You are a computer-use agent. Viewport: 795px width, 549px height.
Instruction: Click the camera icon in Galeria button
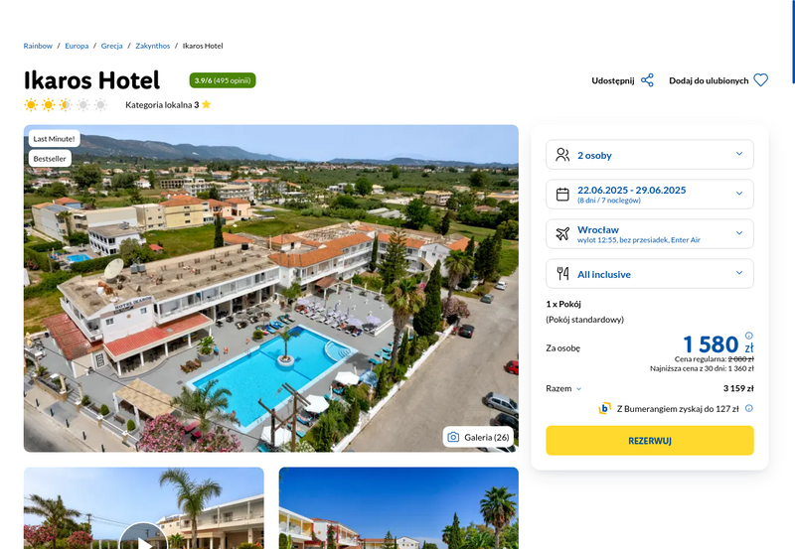click(x=453, y=437)
